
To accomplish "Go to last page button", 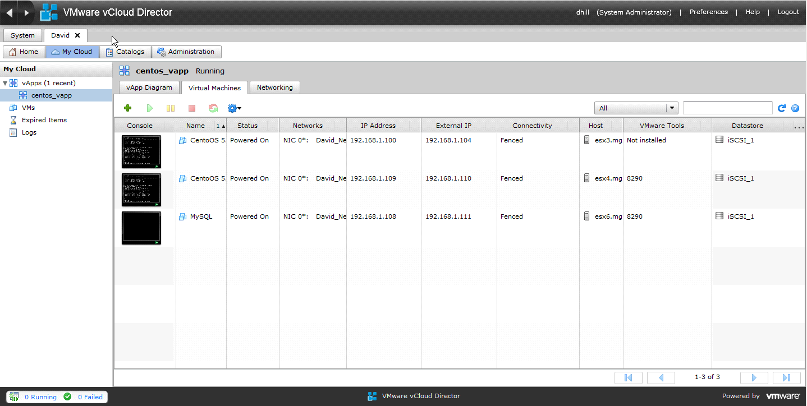I will click(787, 377).
